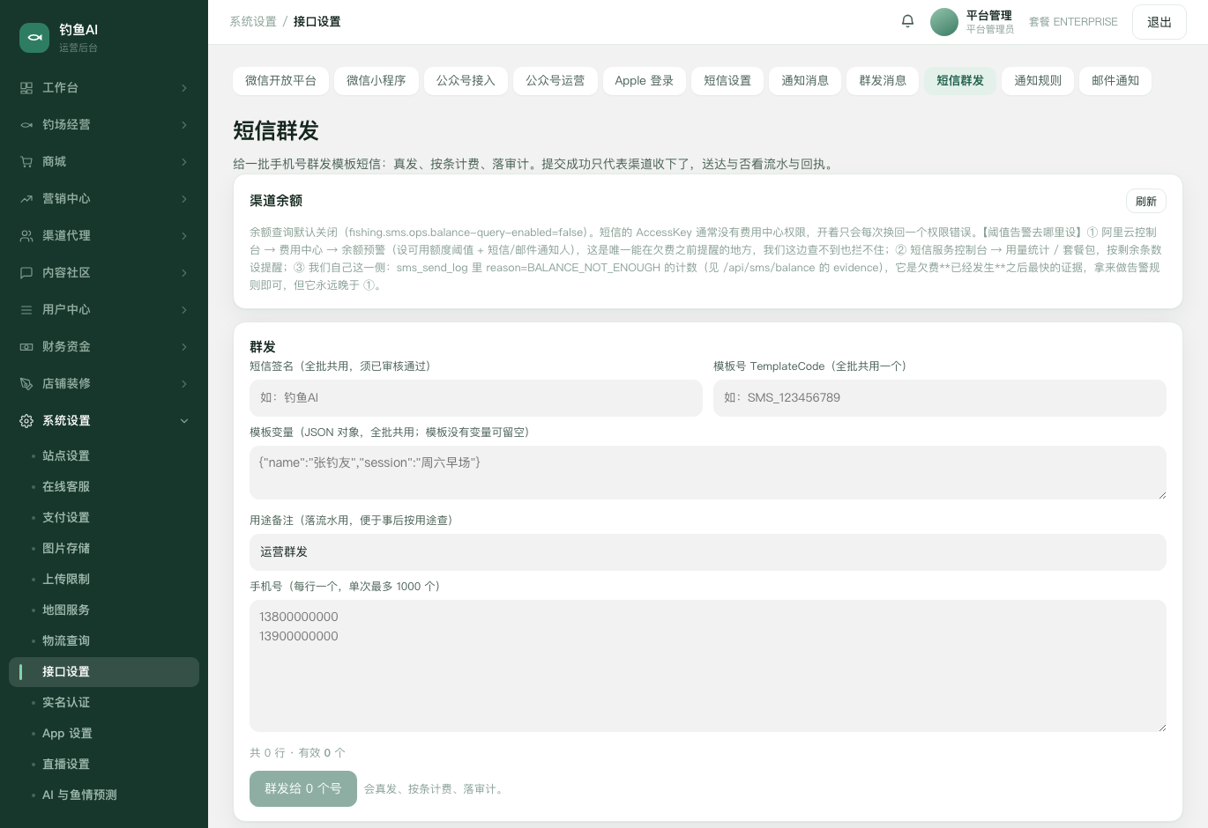Screen dimensions: 1208x828
Task: Expand the 财务资金 chevron
Action: [184, 347]
